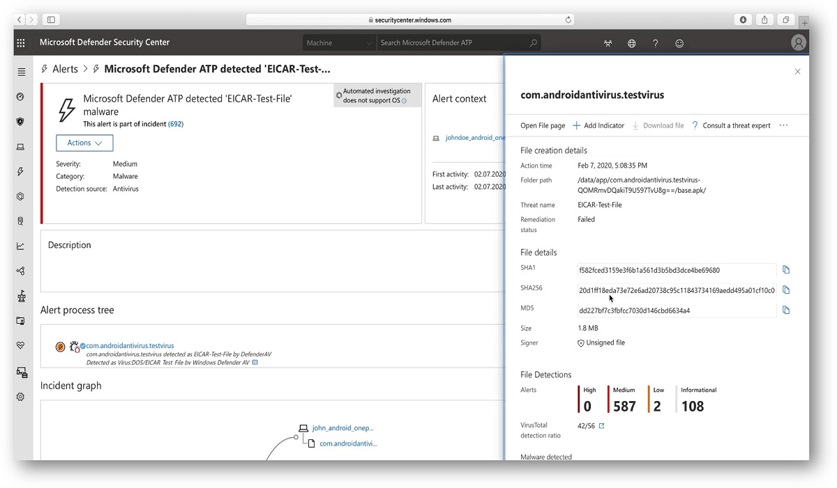Expand the hamburger navigation menu
This screenshot has height=488, width=837.
click(22, 72)
